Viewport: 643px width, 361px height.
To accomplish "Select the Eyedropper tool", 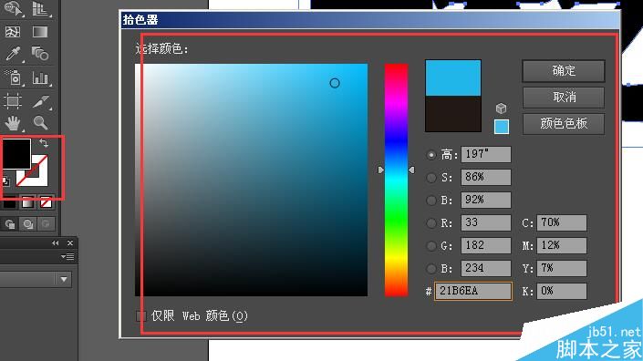I will tap(13, 54).
